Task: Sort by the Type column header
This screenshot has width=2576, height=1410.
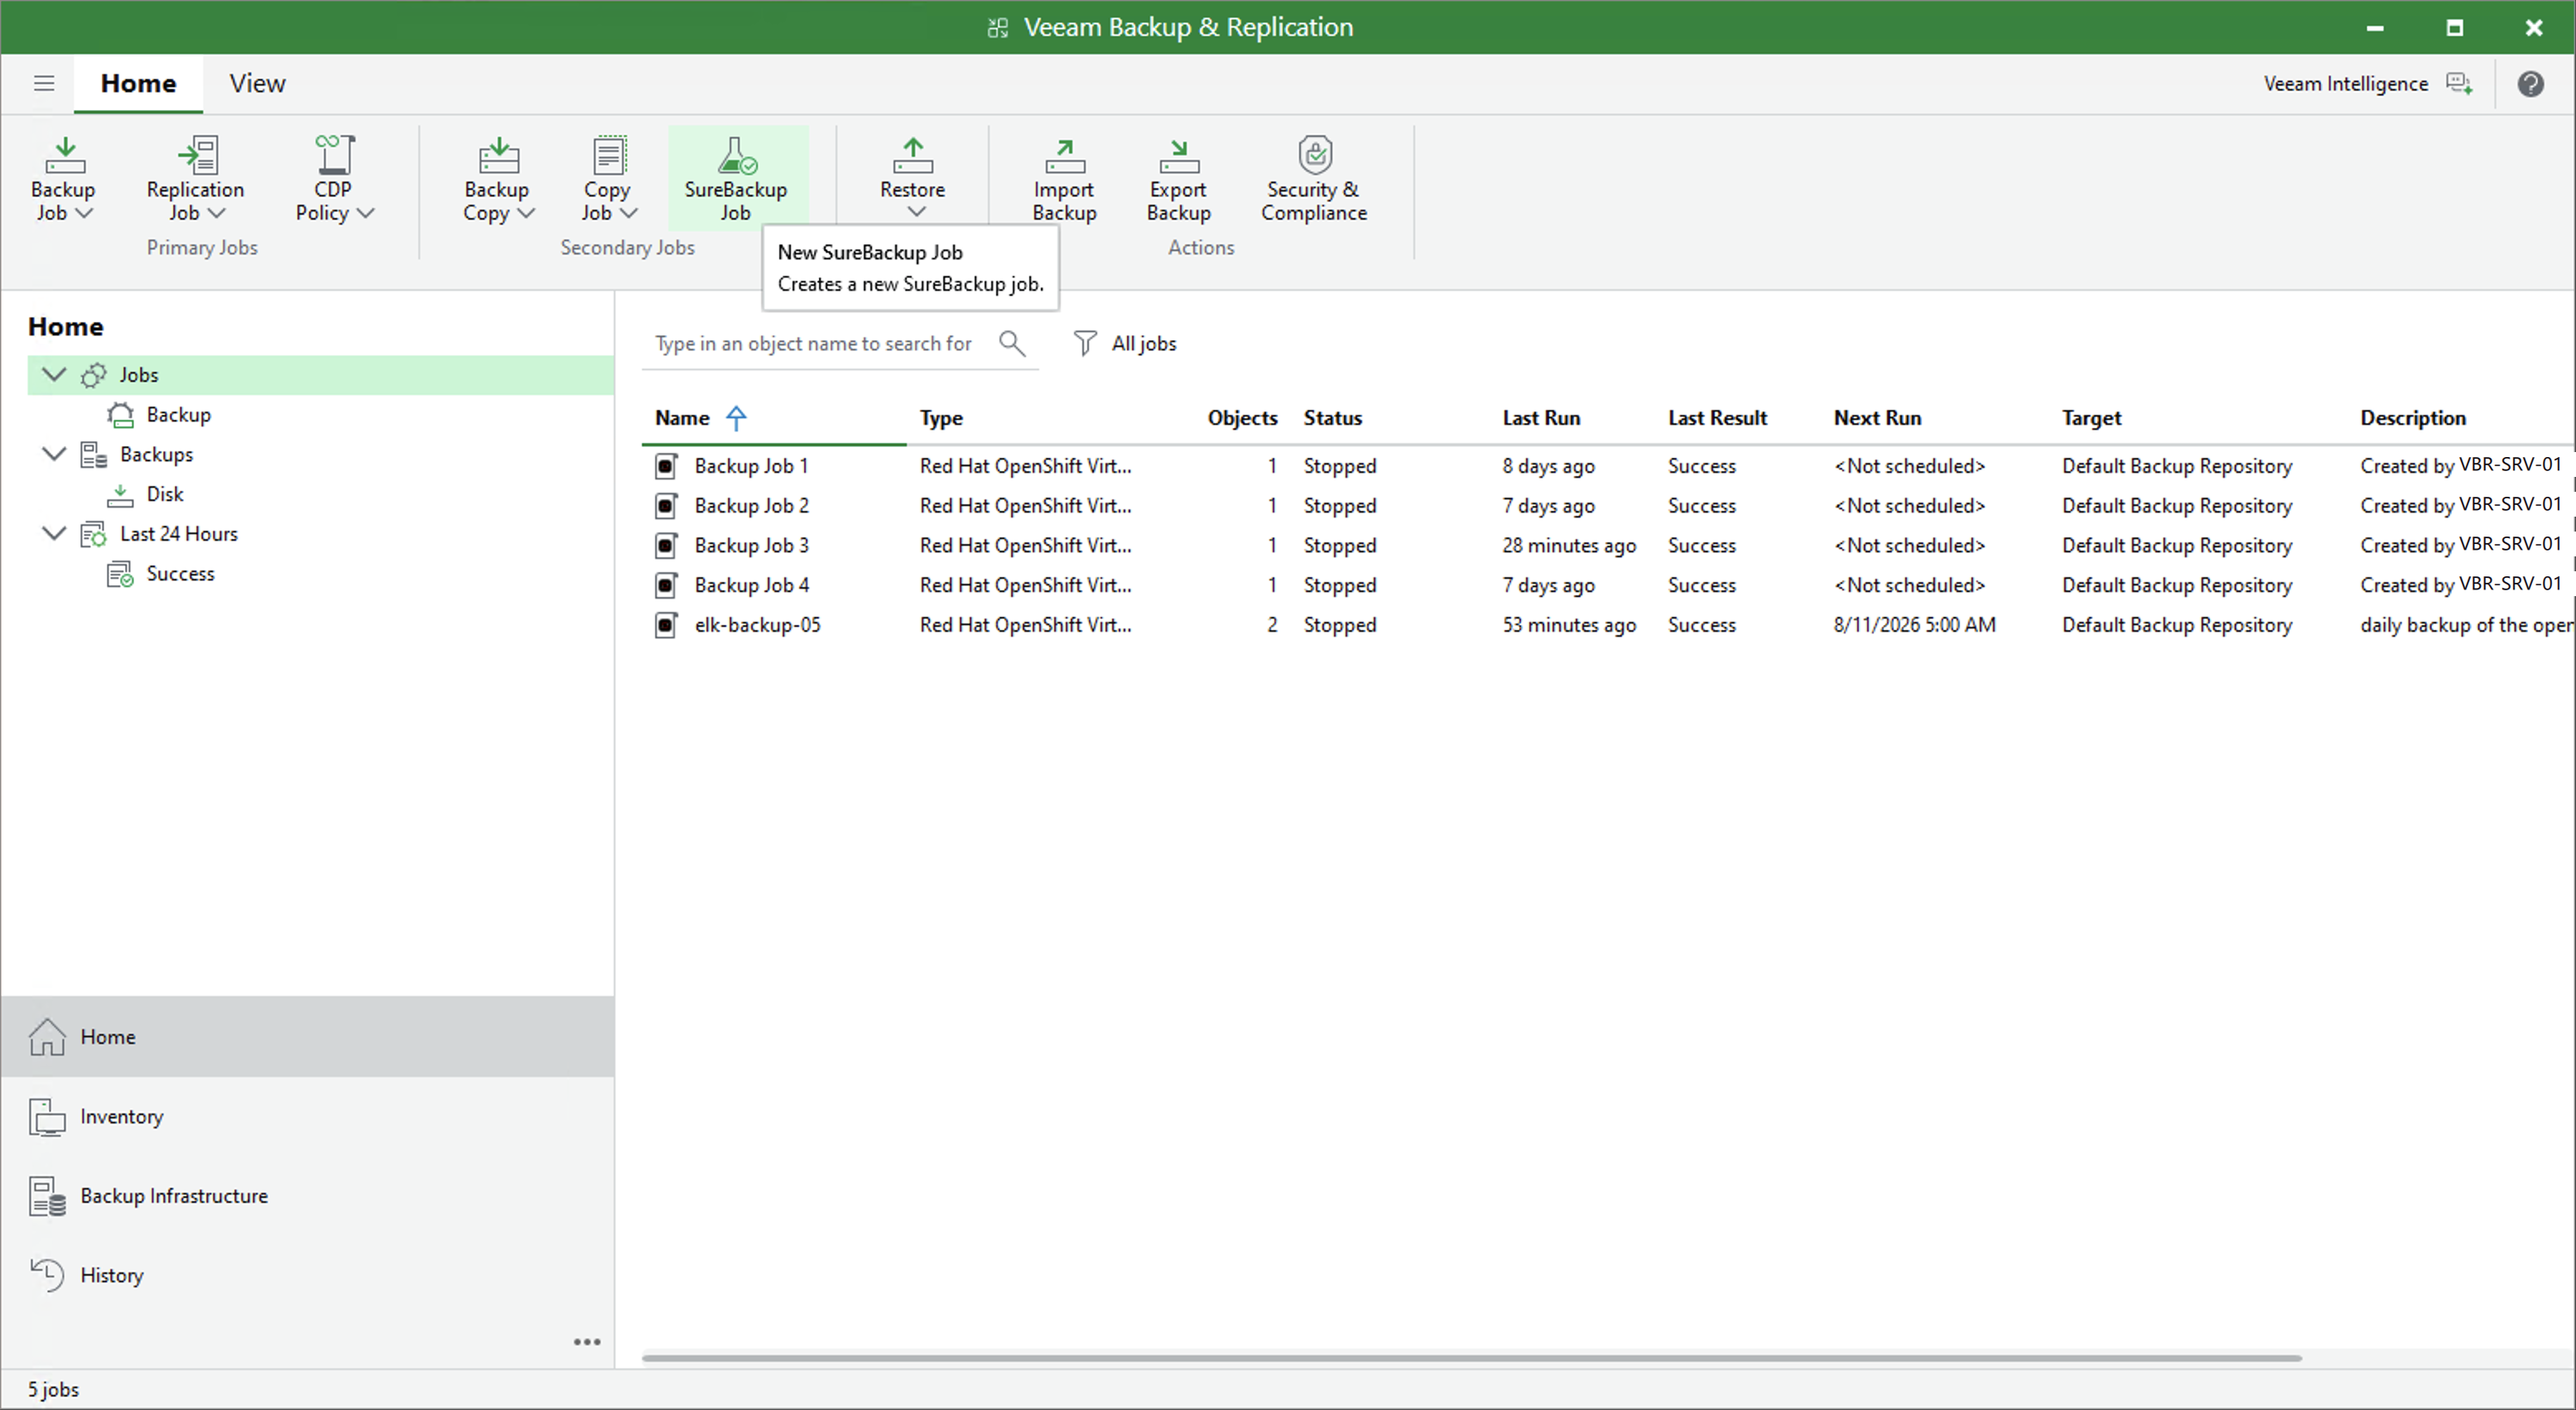Action: (941, 418)
